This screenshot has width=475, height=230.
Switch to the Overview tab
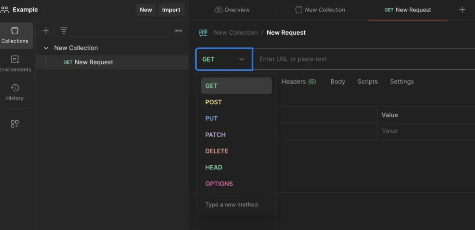pyautogui.click(x=232, y=10)
